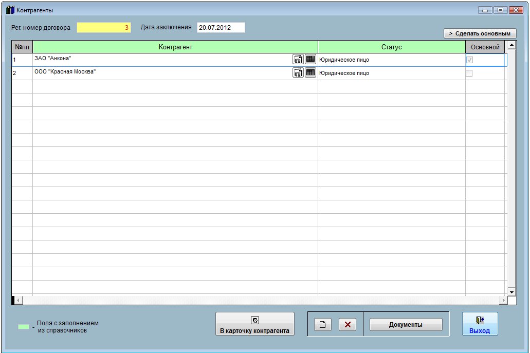Screen dimensions: 530x353
Task: Close the Контрагенты window
Action: point(516,10)
